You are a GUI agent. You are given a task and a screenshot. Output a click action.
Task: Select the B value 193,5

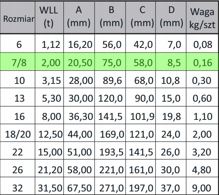[x=110, y=151]
